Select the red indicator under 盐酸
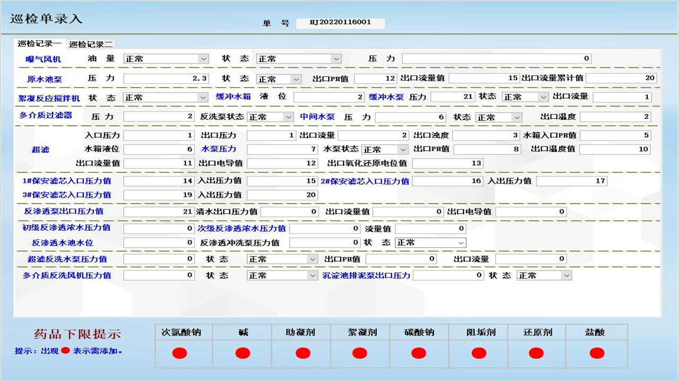Viewport: 679px width, 382px height. tap(597, 353)
